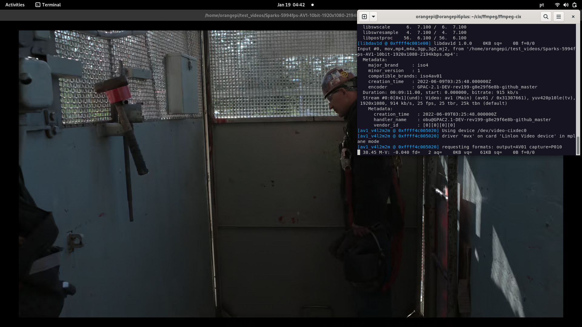Screen dimensions: 582x327
Task: Open the Activities overview
Action: pos(15,5)
